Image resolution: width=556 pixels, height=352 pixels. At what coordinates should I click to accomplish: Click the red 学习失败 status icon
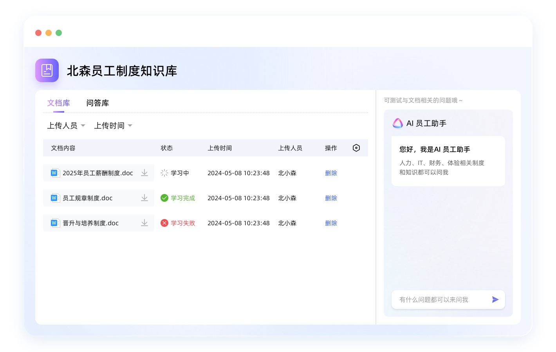click(x=164, y=223)
